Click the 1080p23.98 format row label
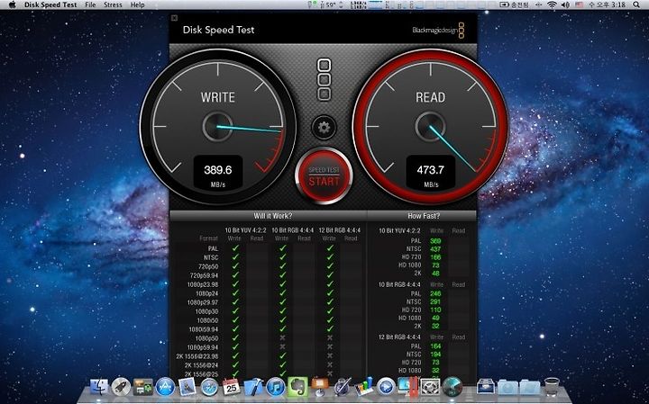The image size is (649, 404). point(203,284)
